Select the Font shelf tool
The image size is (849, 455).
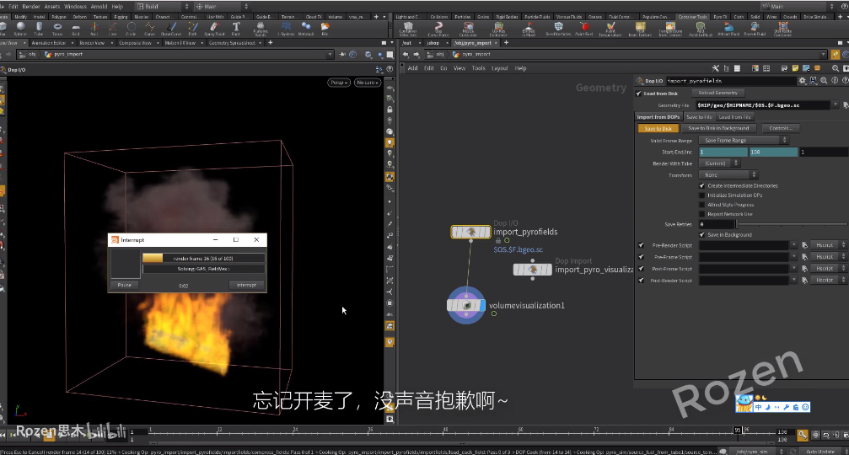coord(236,28)
